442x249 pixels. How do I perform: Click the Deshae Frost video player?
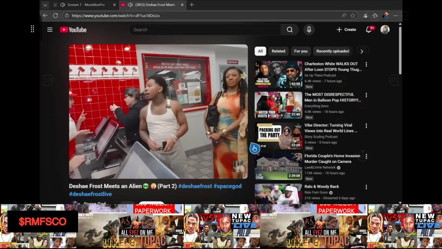(158, 111)
